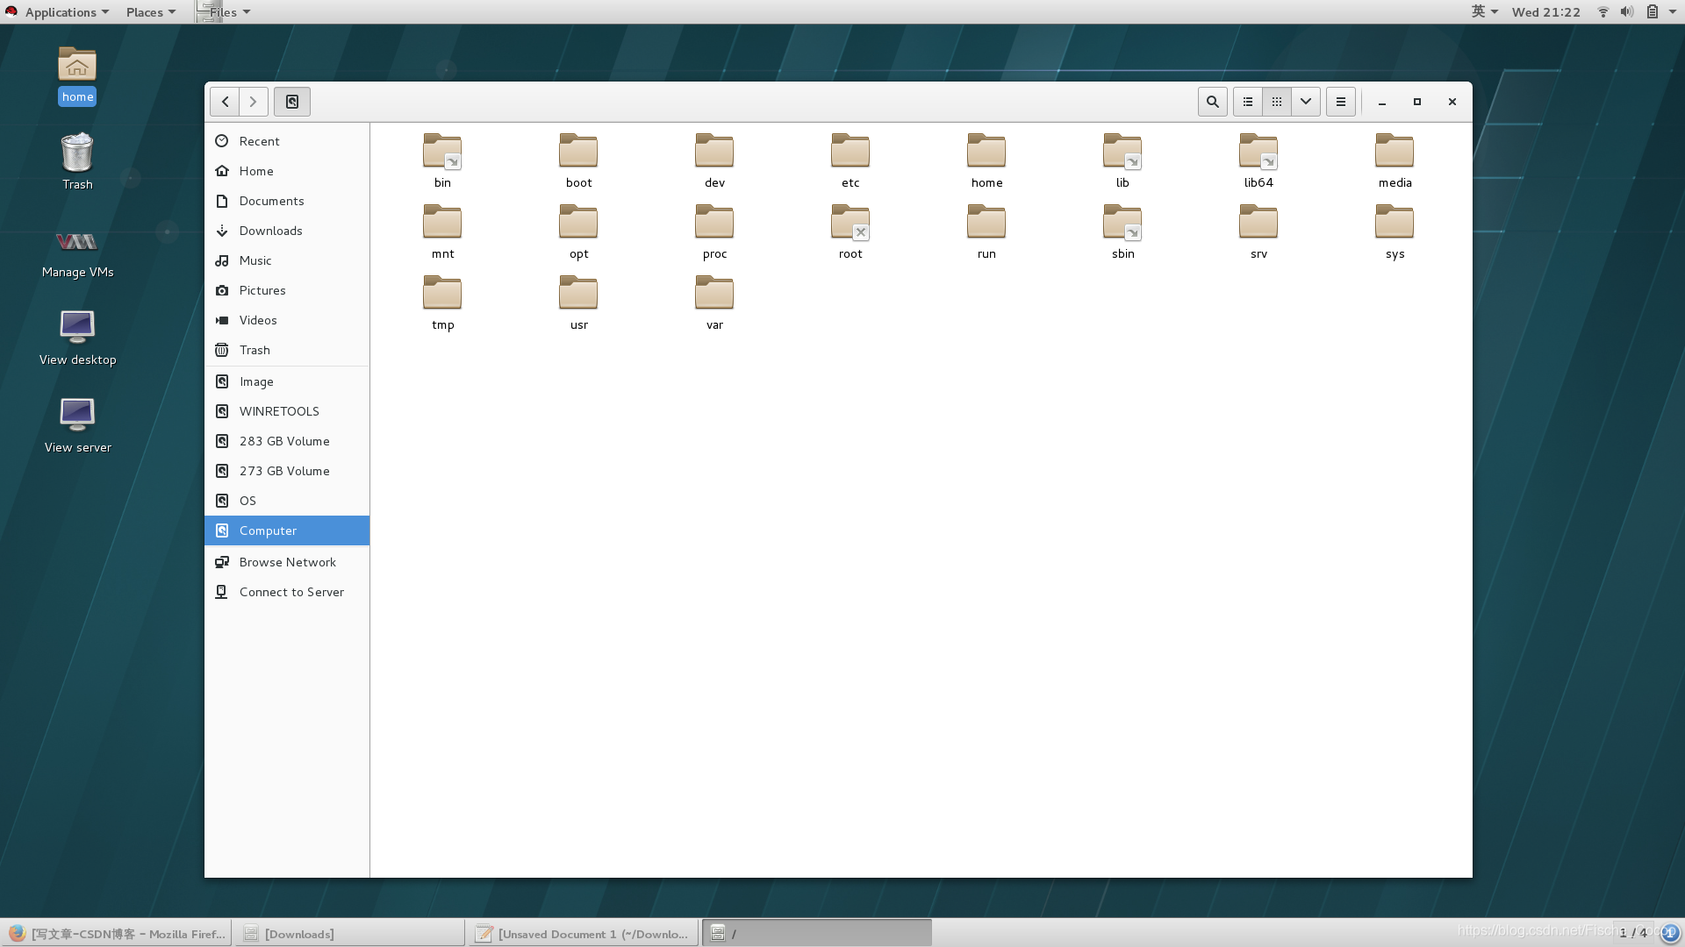Screen dimensions: 1685x947
Task: Show Recent files in sidebar
Action: (x=287, y=141)
